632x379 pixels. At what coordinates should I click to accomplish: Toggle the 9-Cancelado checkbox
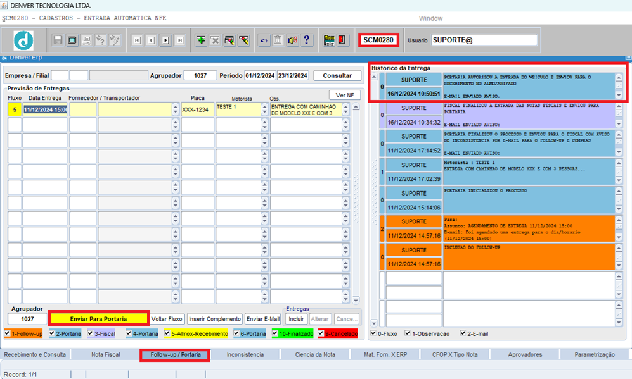click(321, 333)
